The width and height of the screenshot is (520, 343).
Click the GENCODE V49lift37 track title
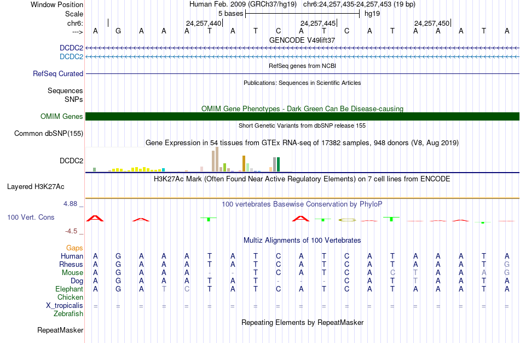click(x=302, y=40)
